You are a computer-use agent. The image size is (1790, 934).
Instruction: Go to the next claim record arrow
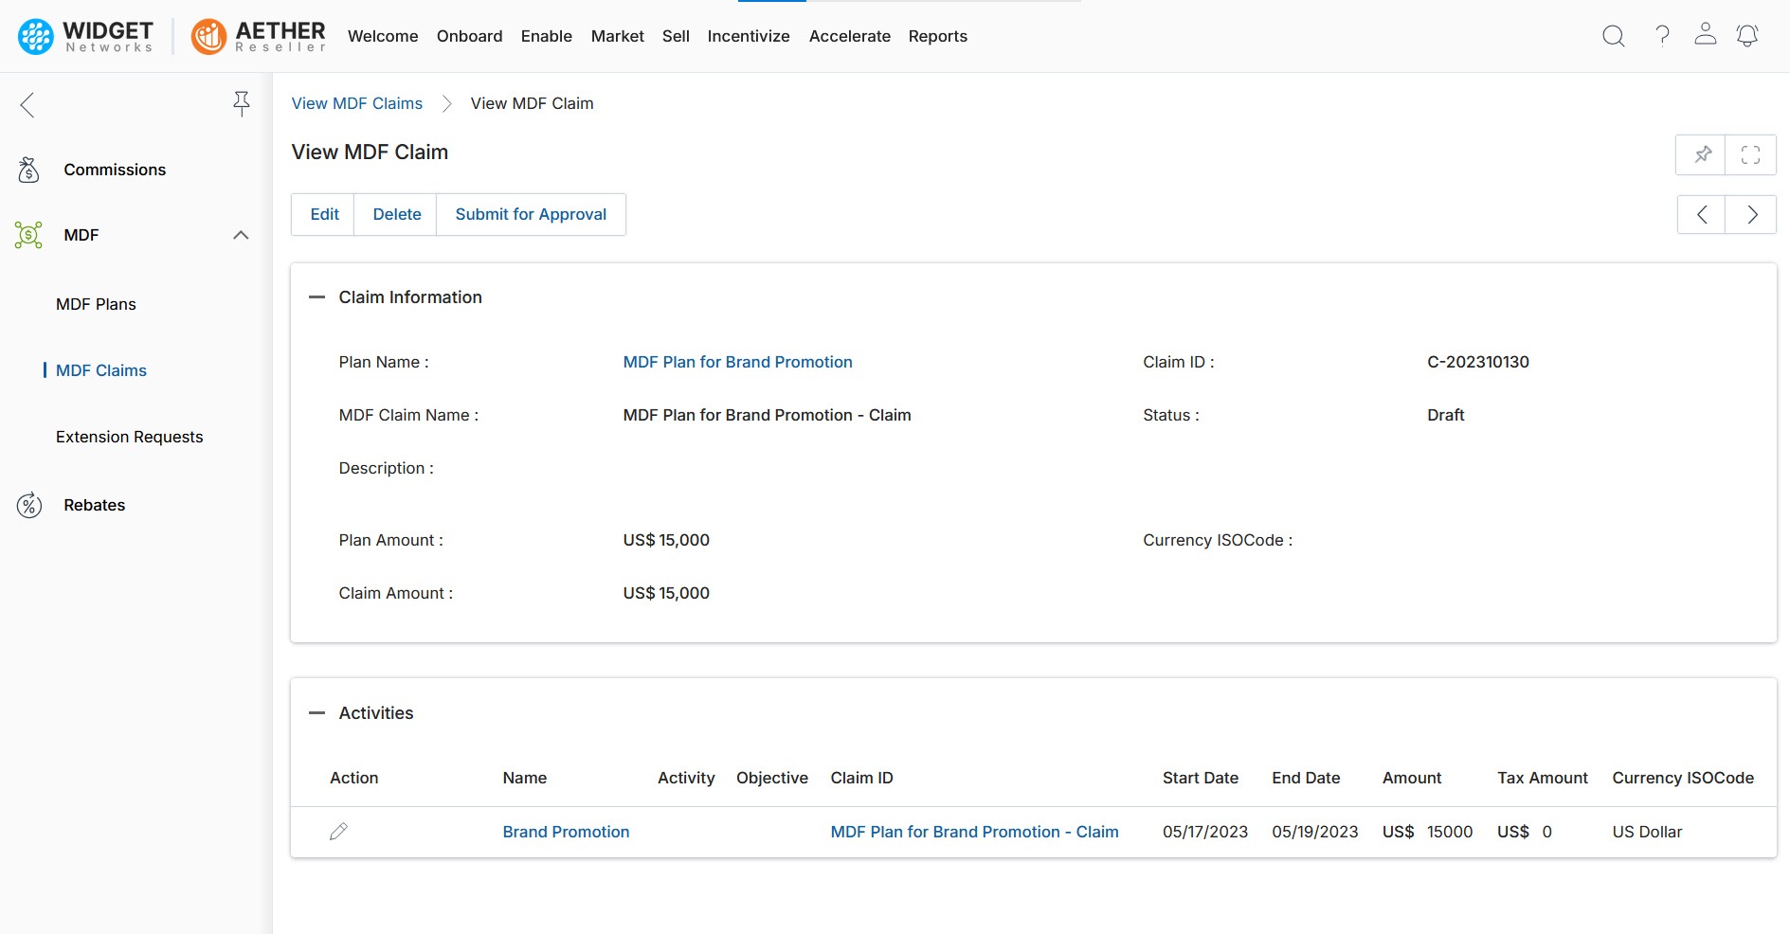point(1751,215)
